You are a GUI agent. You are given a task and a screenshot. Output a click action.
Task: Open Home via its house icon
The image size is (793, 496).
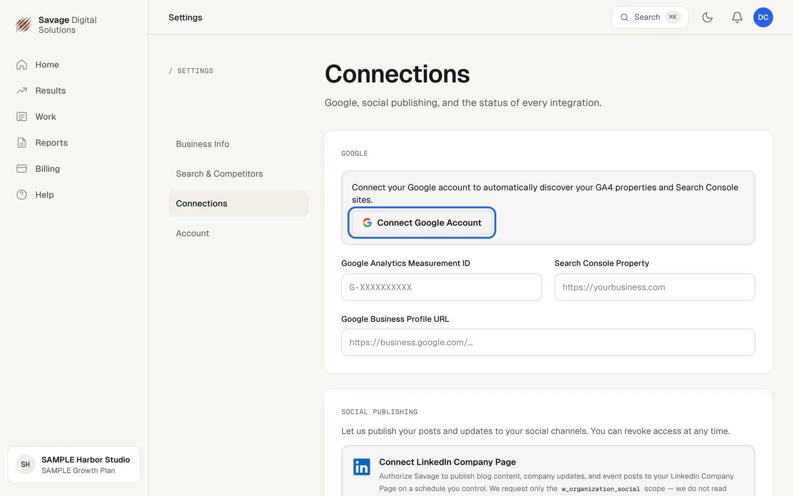pyautogui.click(x=22, y=64)
